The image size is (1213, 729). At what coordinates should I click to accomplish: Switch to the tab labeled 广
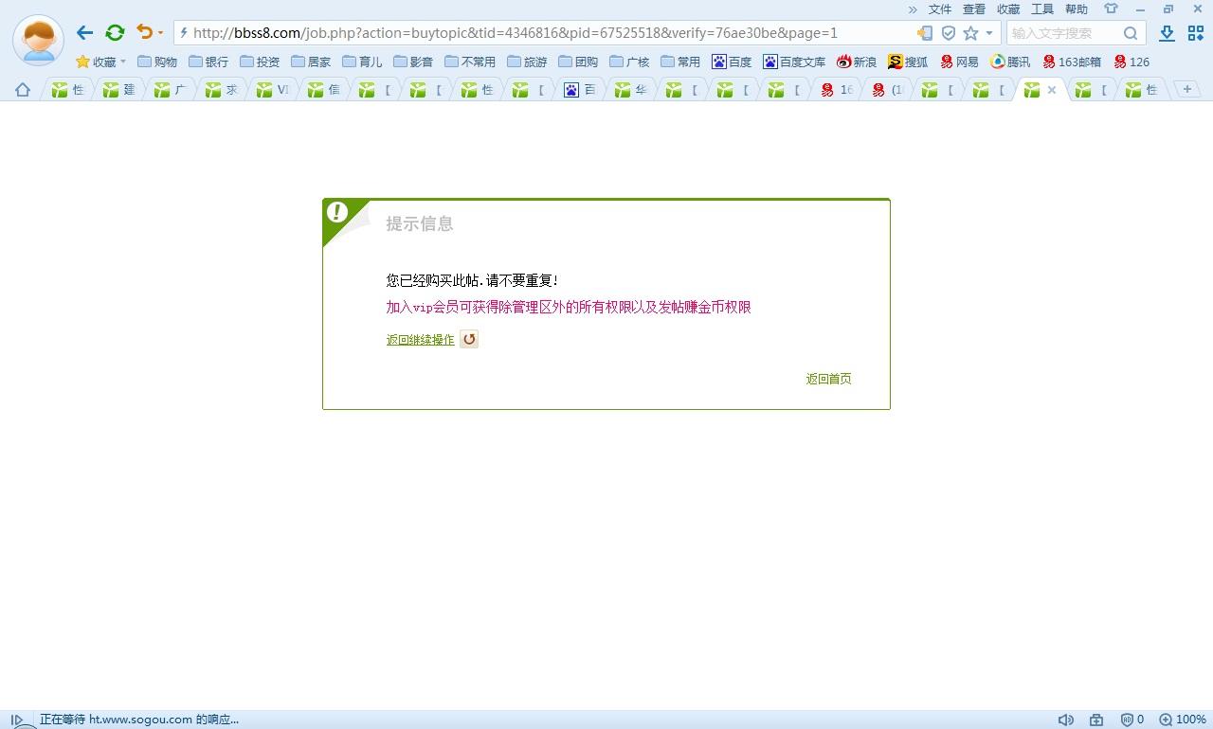click(171, 90)
